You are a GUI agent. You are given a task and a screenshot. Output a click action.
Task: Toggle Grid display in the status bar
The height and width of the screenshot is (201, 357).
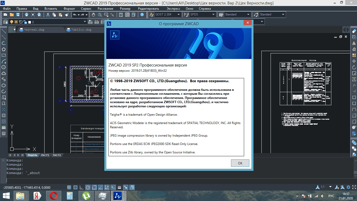click(75, 187)
